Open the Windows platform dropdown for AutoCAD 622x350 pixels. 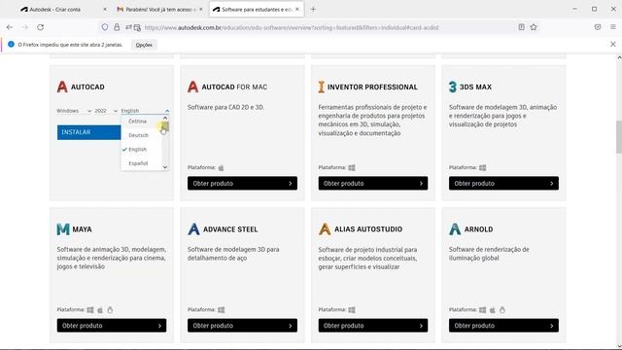(74, 111)
